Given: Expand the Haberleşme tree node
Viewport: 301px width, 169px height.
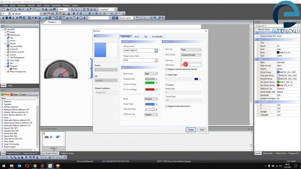Looking at the screenshot, I should (5, 35).
